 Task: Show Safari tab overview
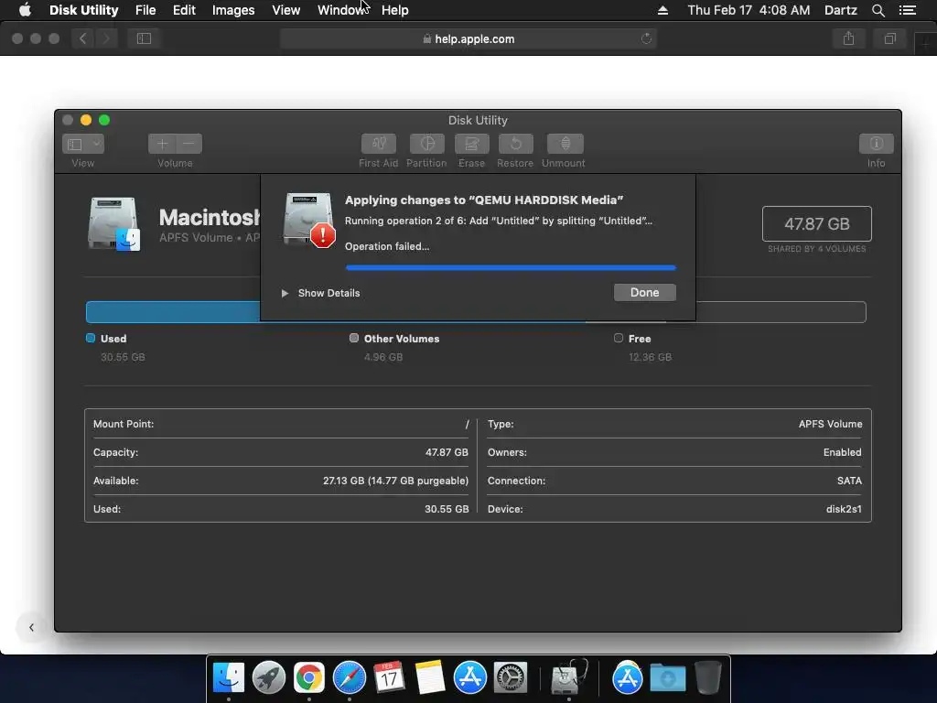[889, 38]
